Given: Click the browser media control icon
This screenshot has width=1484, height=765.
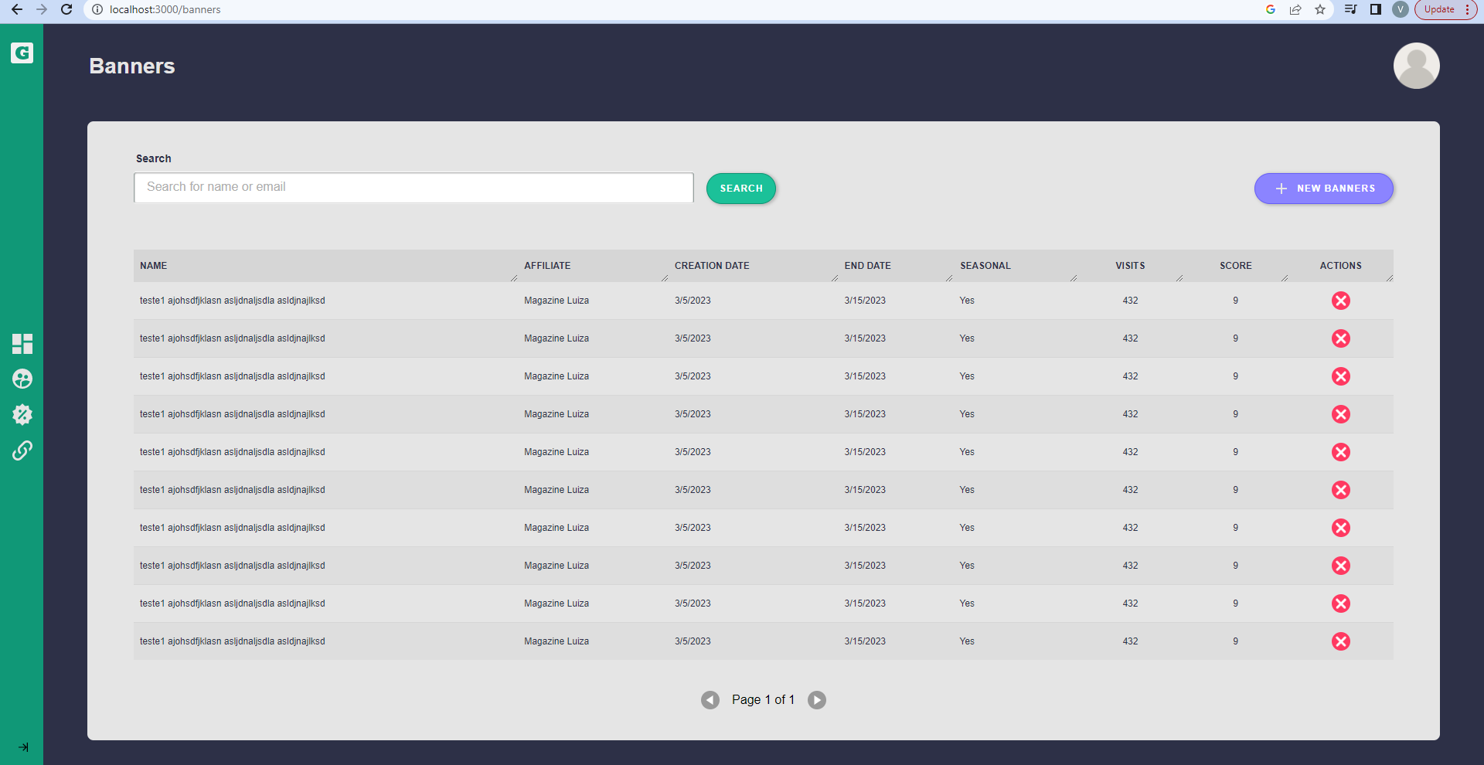Looking at the screenshot, I should 1350,9.
